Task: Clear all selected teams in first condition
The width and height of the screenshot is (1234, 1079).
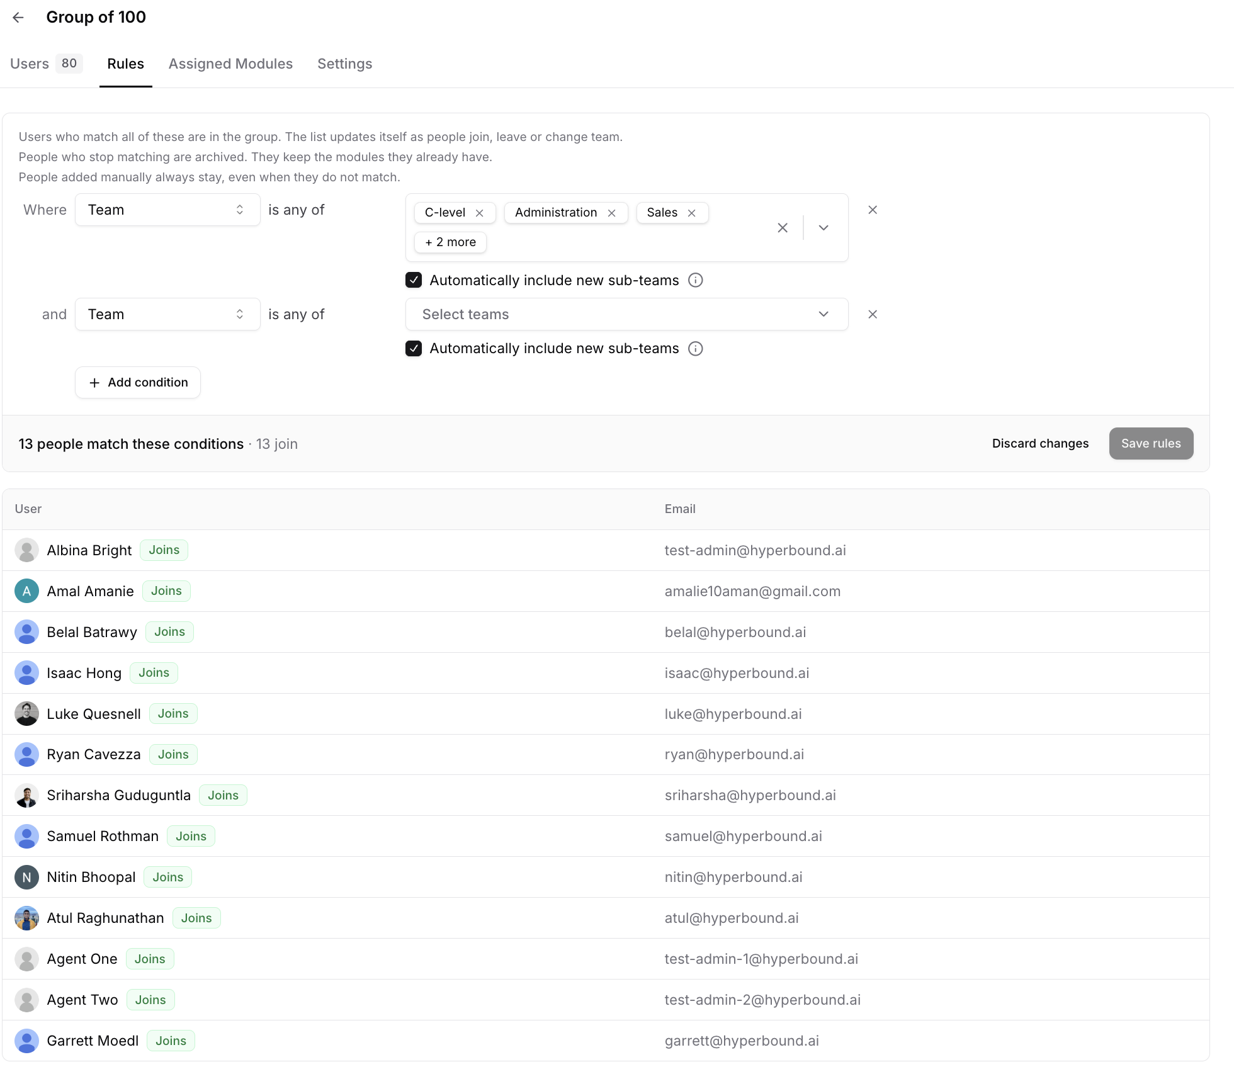Action: (783, 228)
